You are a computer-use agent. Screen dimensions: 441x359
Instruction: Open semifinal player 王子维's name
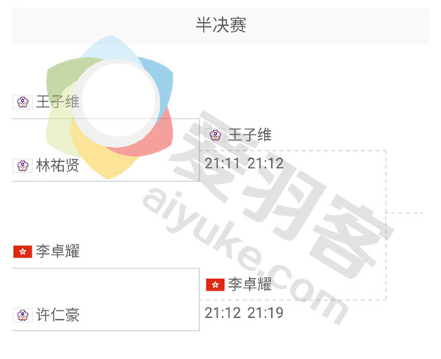[x=57, y=102]
